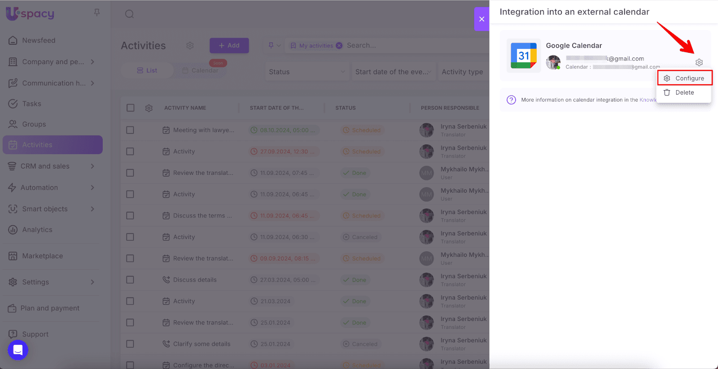The image size is (718, 369).
Task: Open the support chat bubble icon
Action: tap(18, 350)
